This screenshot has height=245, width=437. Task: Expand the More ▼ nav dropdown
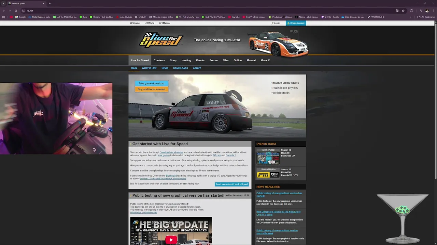pyautogui.click(x=265, y=60)
